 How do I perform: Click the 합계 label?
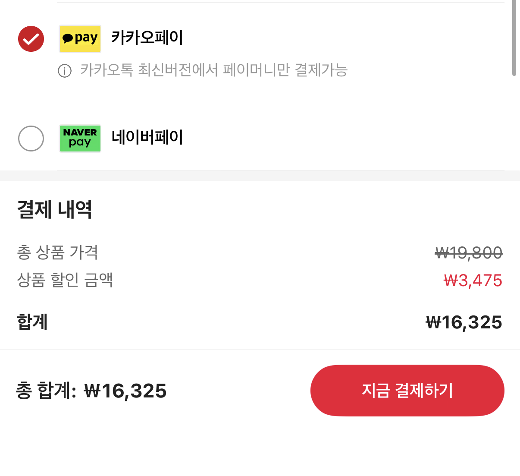click(32, 322)
